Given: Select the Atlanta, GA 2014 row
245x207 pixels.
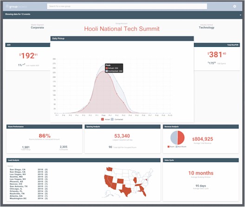Looking at the screenshot, I should click(x=29, y=196).
